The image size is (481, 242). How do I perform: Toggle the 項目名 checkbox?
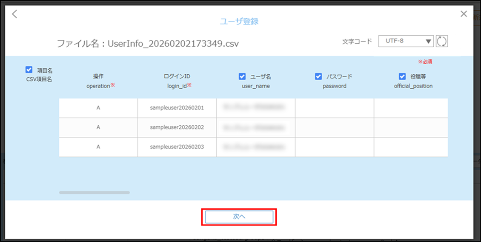pos(29,70)
